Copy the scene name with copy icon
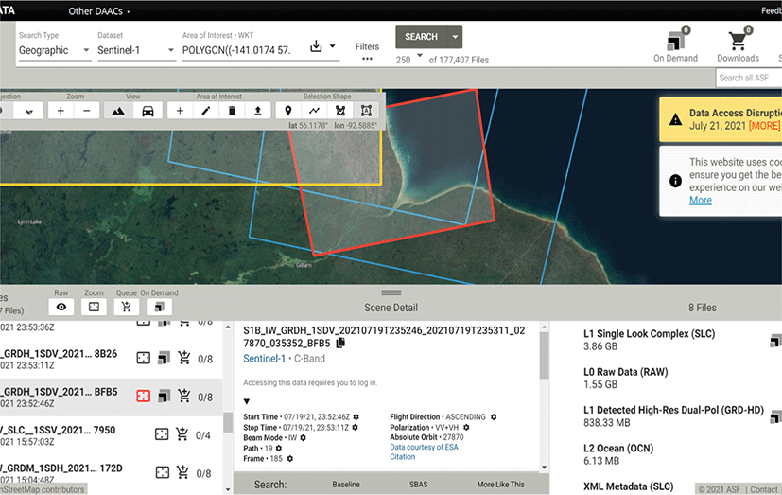This screenshot has height=495, width=782. click(x=340, y=343)
